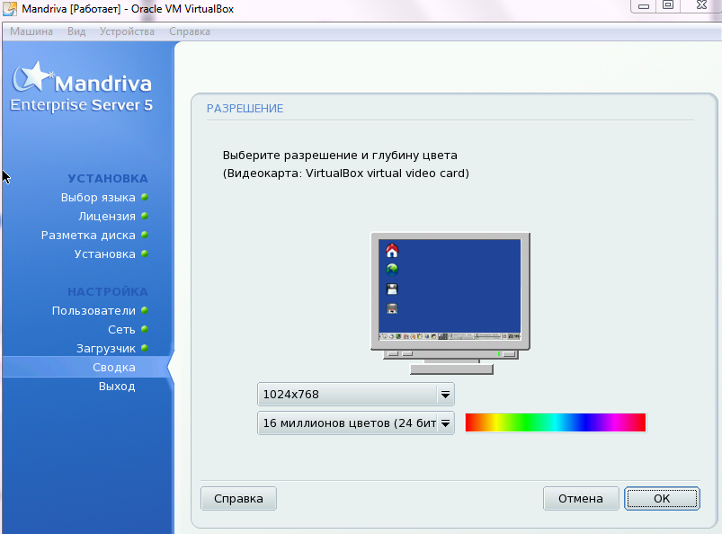
Task: Select the Выход step
Action: [x=117, y=387]
